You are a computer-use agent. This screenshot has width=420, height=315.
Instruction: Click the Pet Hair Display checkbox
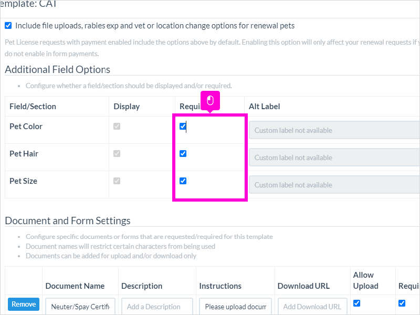(117, 153)
